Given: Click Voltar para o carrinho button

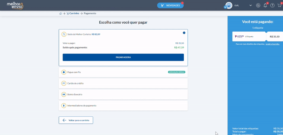Looking at the screenshot, I should 76,120.
